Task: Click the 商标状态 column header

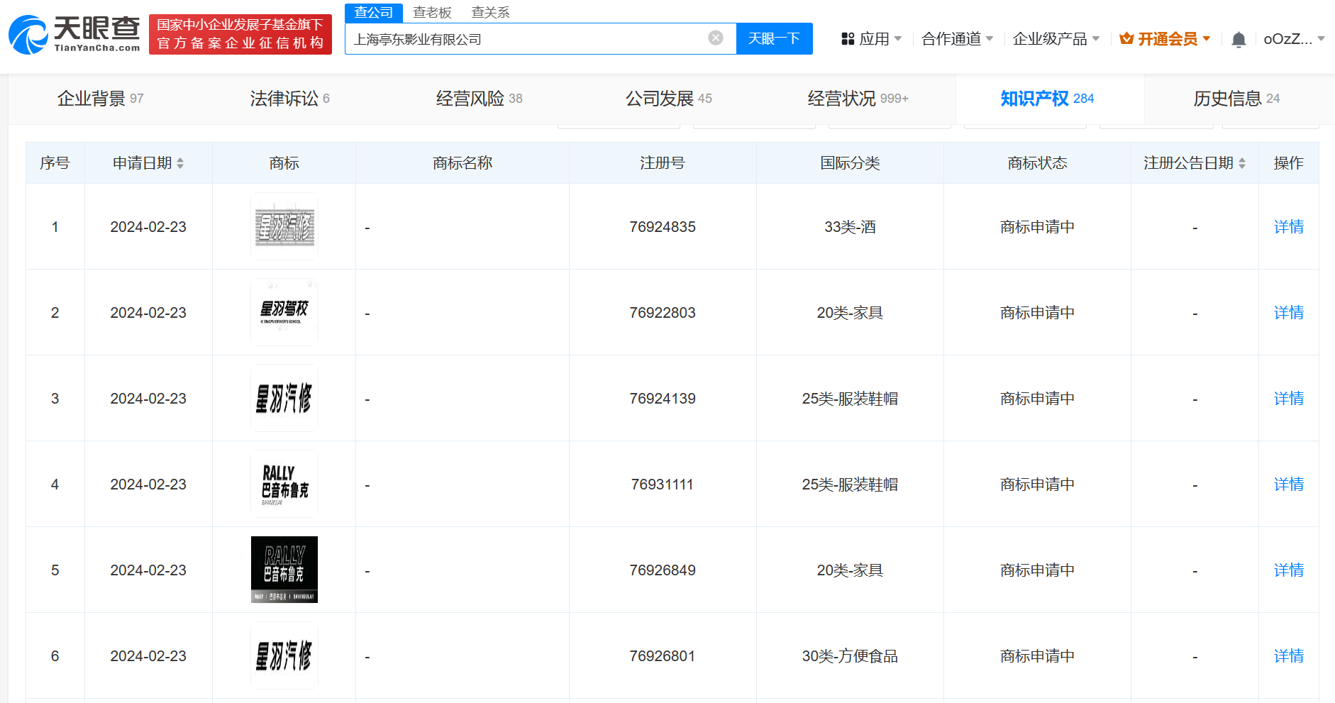Action: pyautogui.click(x=1037, y=163)
